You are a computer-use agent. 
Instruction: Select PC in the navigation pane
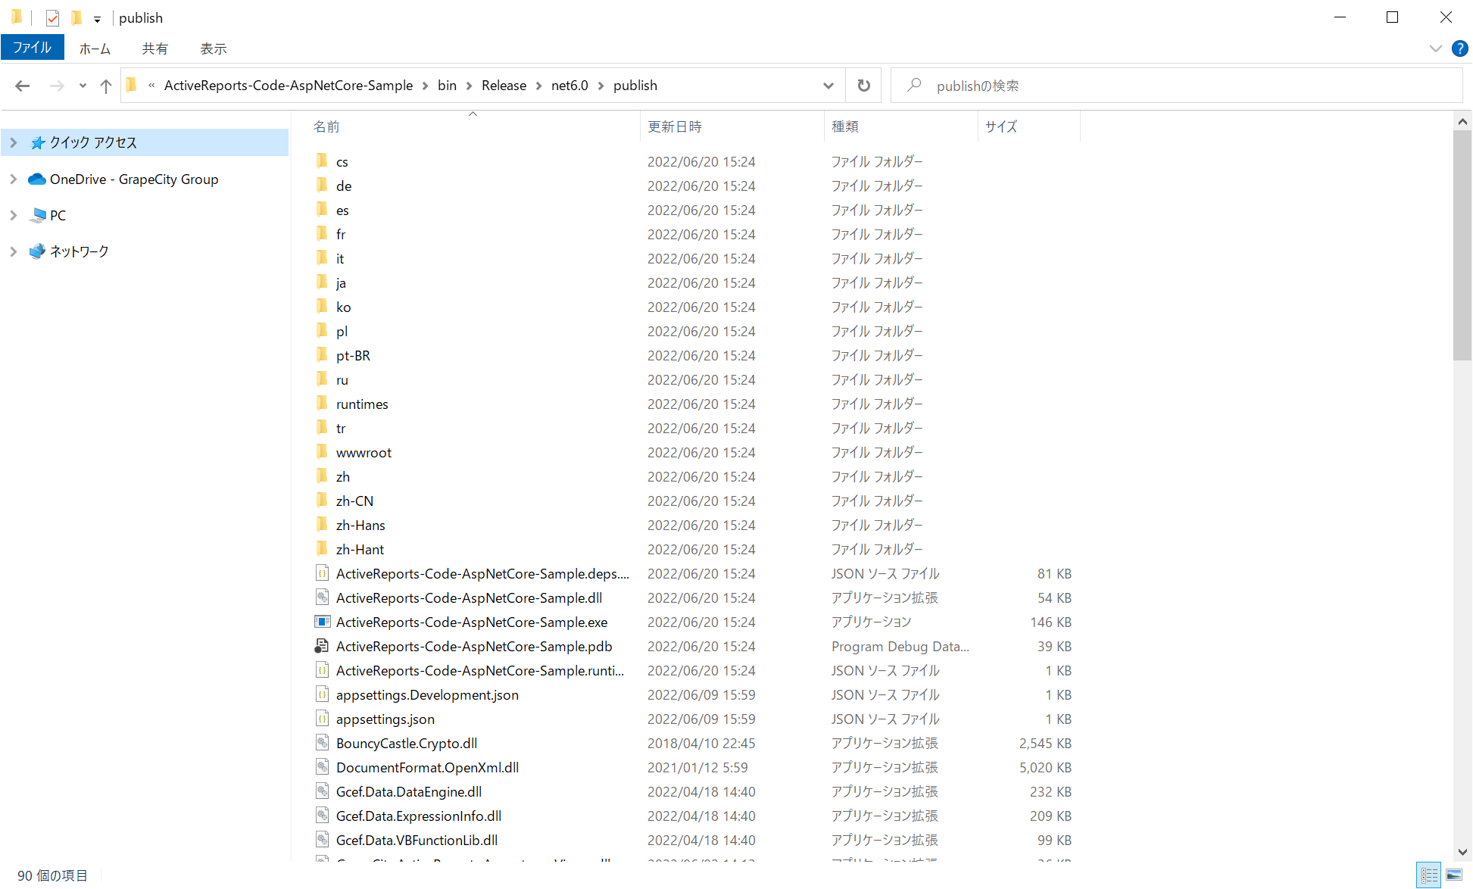[58, 216]
